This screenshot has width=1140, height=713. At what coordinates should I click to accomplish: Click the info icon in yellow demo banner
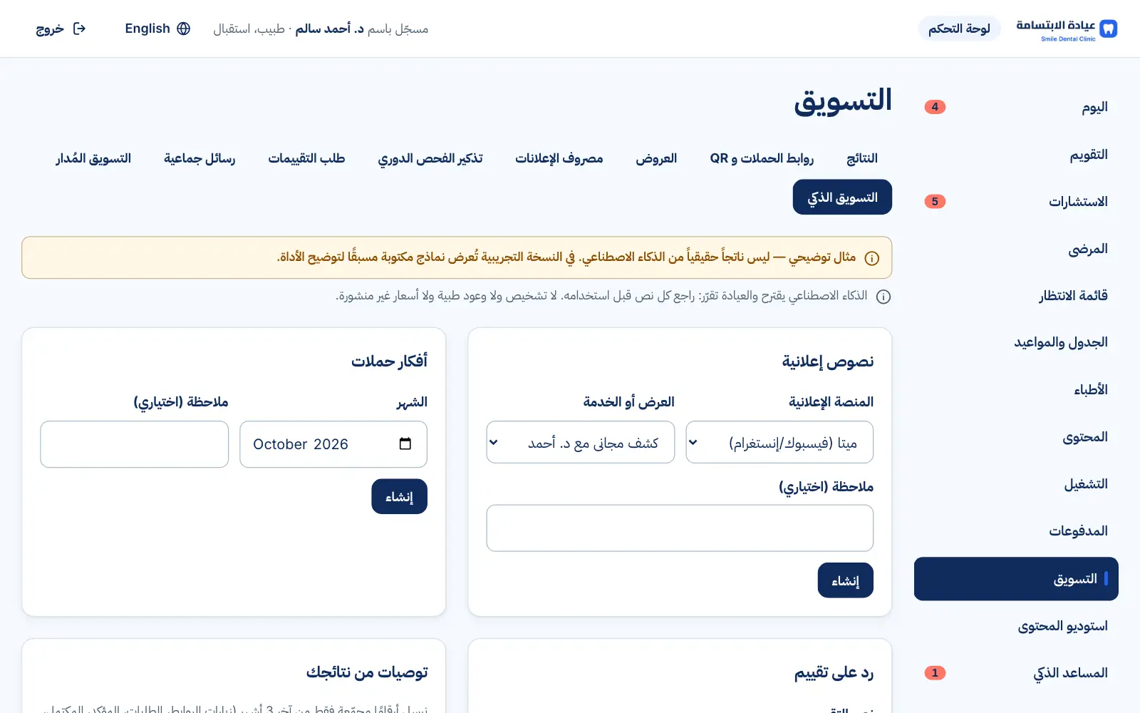click(x=871, y=258)
